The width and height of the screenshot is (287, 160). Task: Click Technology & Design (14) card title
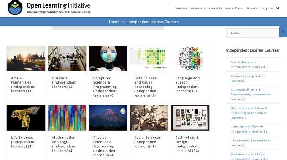pyautogui.click(x=187, y=144)
